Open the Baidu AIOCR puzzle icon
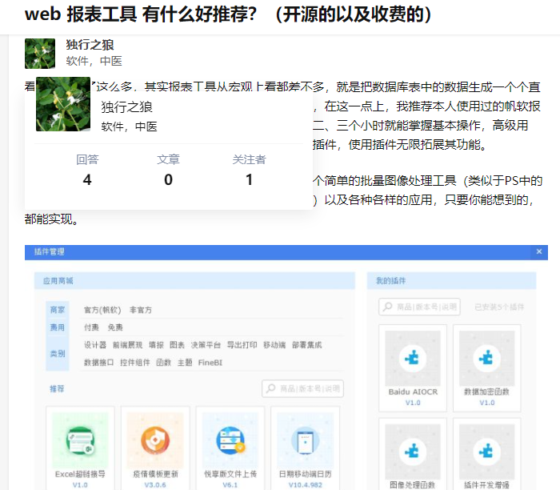Image resolution: width=560 pixels, height=490 pixels. 413,358
